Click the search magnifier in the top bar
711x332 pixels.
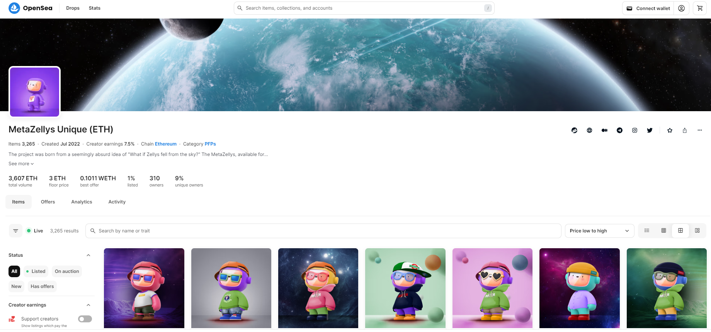[240, 8]
